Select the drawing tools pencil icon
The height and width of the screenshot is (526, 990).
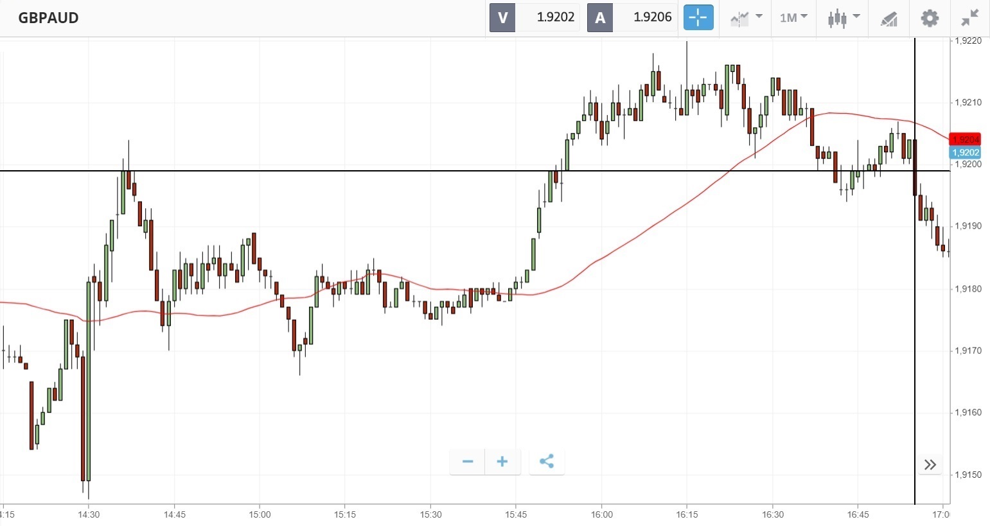[888, 18]
